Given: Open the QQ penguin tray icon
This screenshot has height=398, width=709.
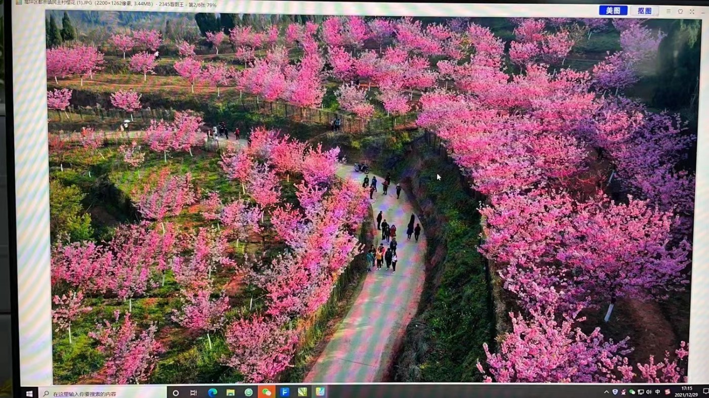Looking at the screenshot, I should [623, 392].
